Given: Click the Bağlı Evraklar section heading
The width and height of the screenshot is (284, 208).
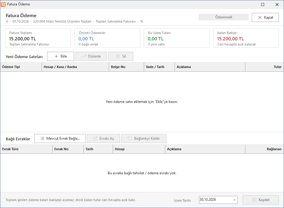Looking at the screenshot, I should coord(18,139).
